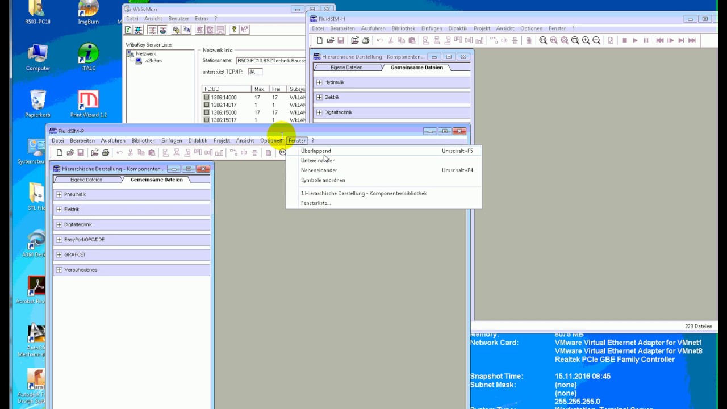Switch to Eigene Dateien tab in FluidSIM-P
This screenshot has width=727, height=409.
pyautogui.click(x=86, y=180)
